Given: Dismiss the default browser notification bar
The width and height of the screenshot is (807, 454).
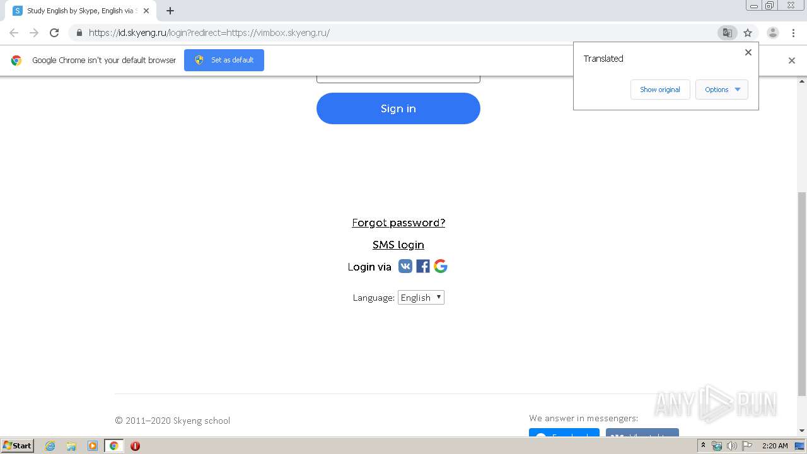Looking at the screenshot, I should [x=792, y=61].
